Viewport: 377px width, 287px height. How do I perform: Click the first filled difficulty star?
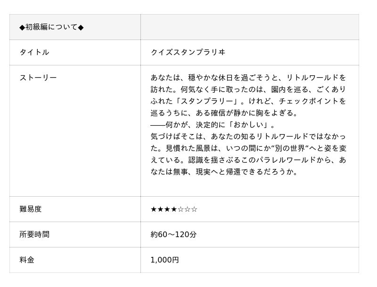[154, 209]
